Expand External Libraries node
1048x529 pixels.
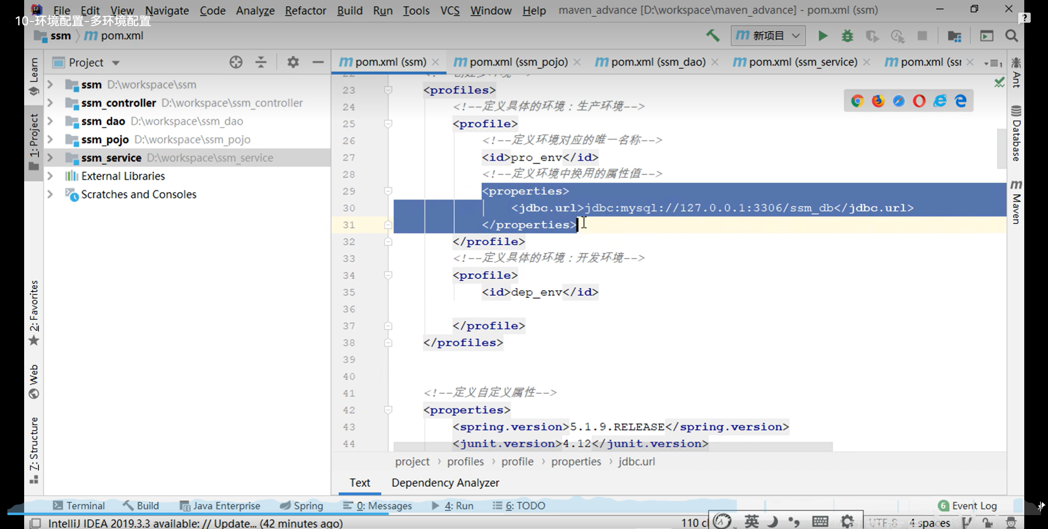click(x=50, y=176)
